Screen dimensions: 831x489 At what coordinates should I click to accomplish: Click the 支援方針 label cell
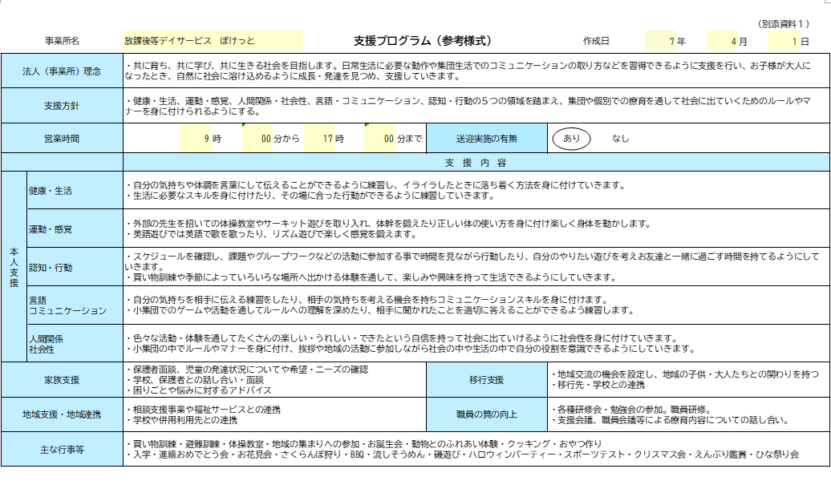tap(62, 106)
